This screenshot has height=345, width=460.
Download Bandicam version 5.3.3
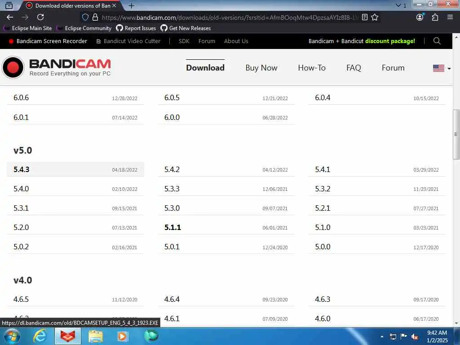coord(226,189)
